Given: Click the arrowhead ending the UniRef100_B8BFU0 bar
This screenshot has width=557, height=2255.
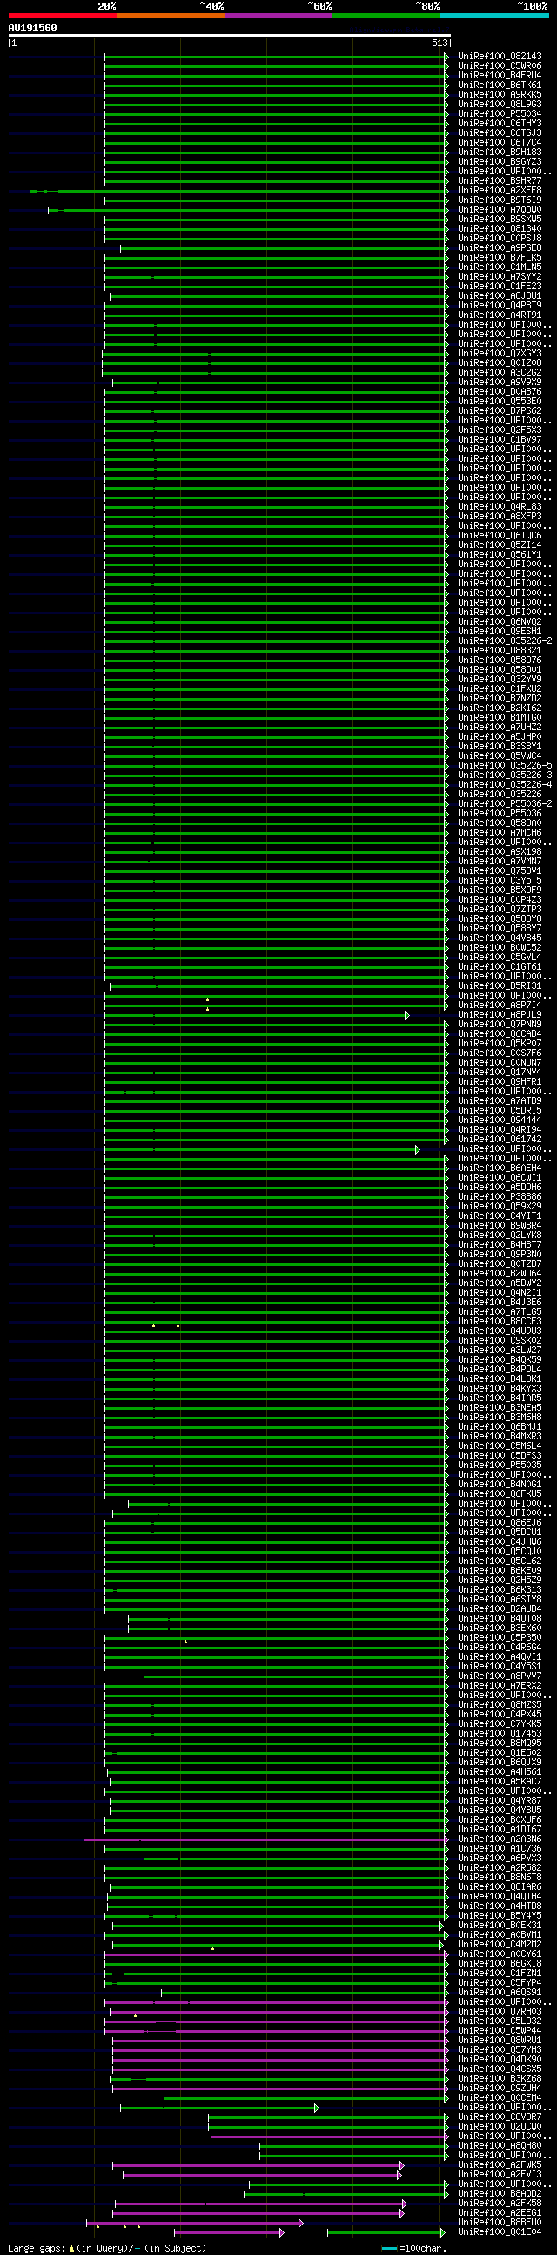Looking at the screenshot, I should point(301,2224).
